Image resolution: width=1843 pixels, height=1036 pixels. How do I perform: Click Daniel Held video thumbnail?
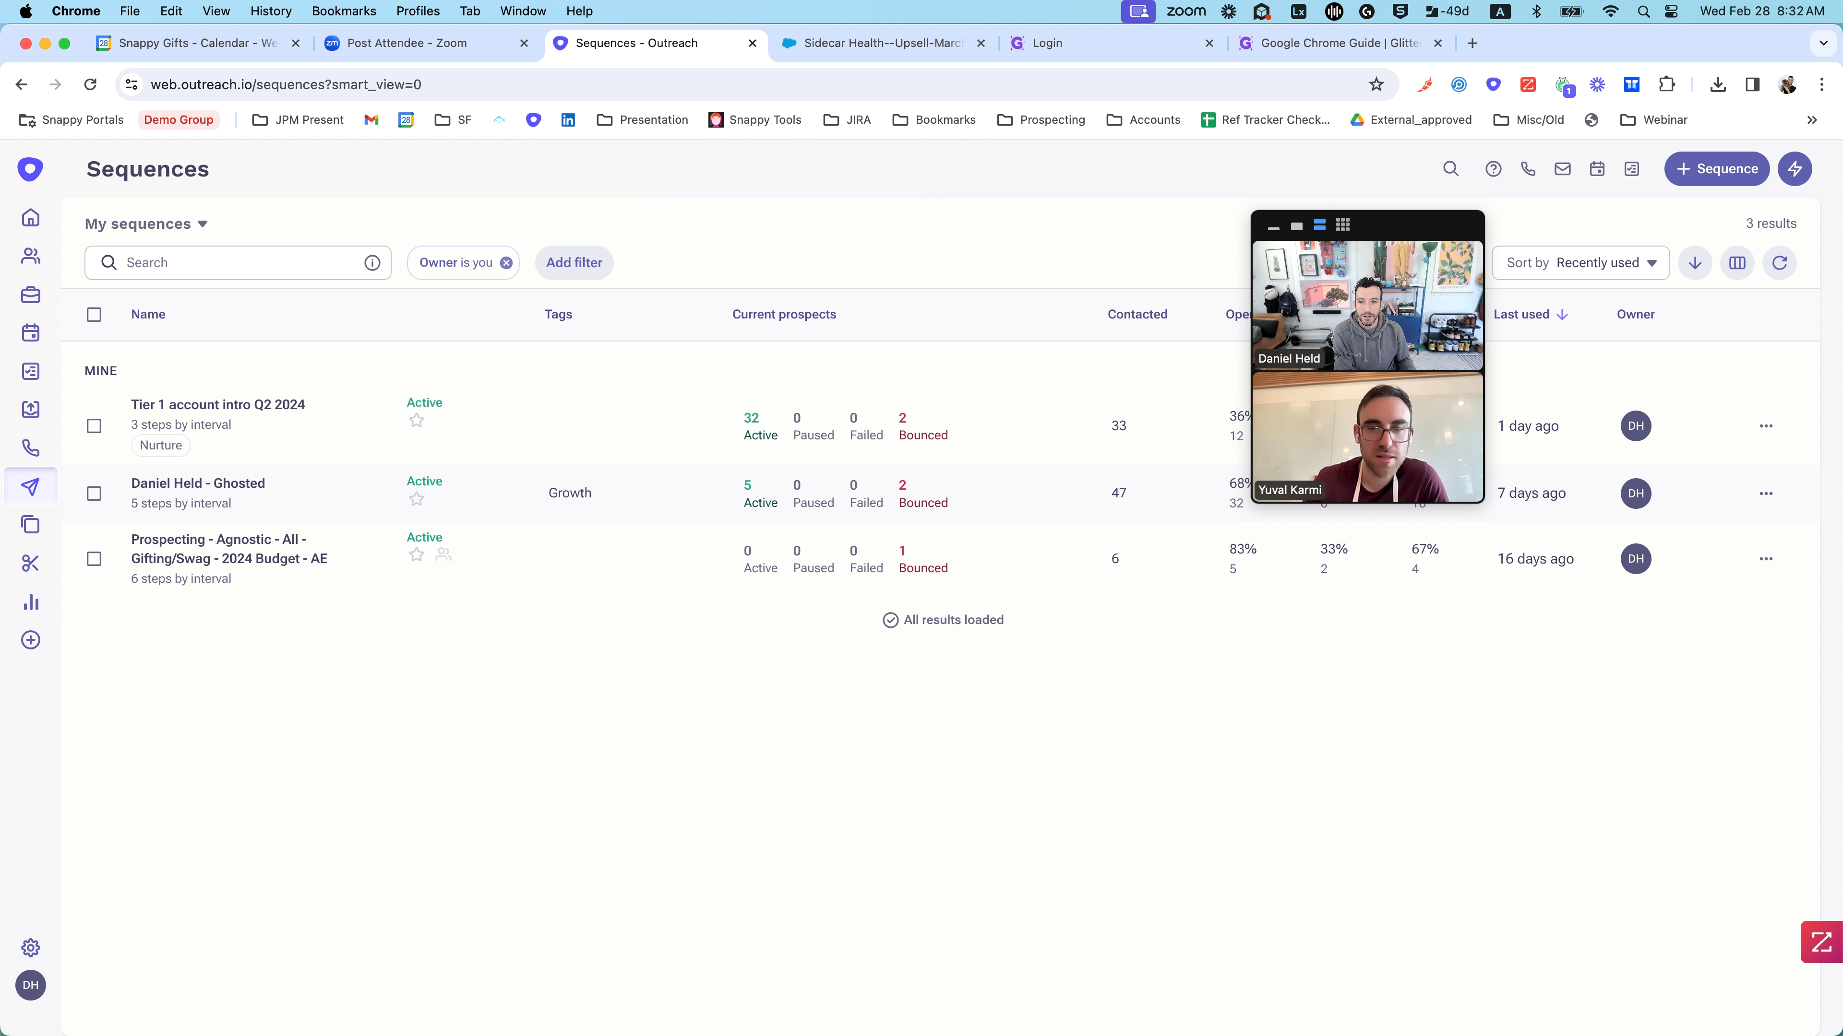pyautogui.click(x=1367, y=306)
